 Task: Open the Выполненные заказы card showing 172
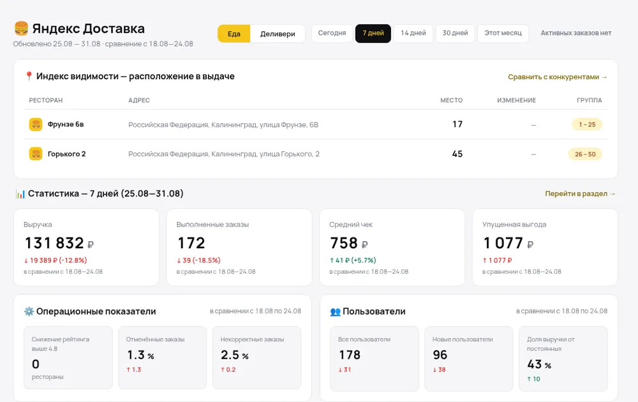click(239, 247)
